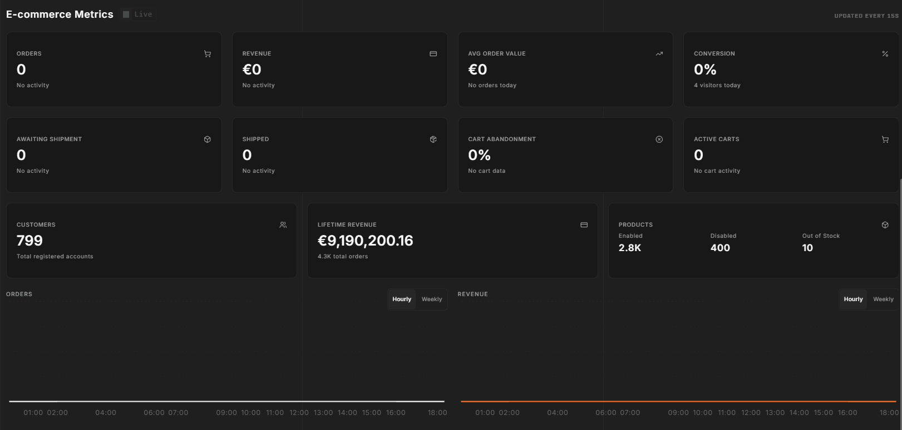The width and height of the screenshot is (902, 430).
Task: Click the trend arrow icon on Avg Order Value
Action: click(x=659, y=54)
